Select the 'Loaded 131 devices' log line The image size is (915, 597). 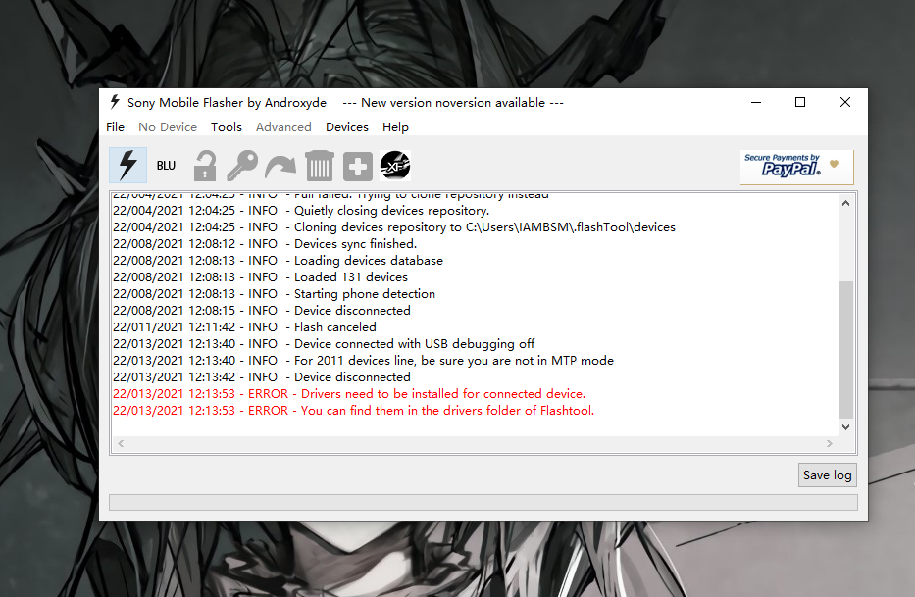pyautogui.click(x=260, y=277)
